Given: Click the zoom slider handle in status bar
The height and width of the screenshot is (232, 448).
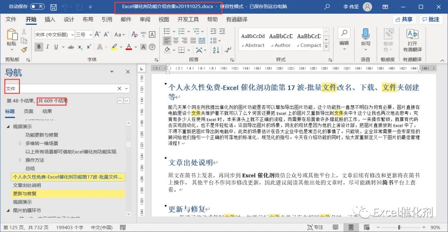Looking at the screenshot, I should point(399,227).
